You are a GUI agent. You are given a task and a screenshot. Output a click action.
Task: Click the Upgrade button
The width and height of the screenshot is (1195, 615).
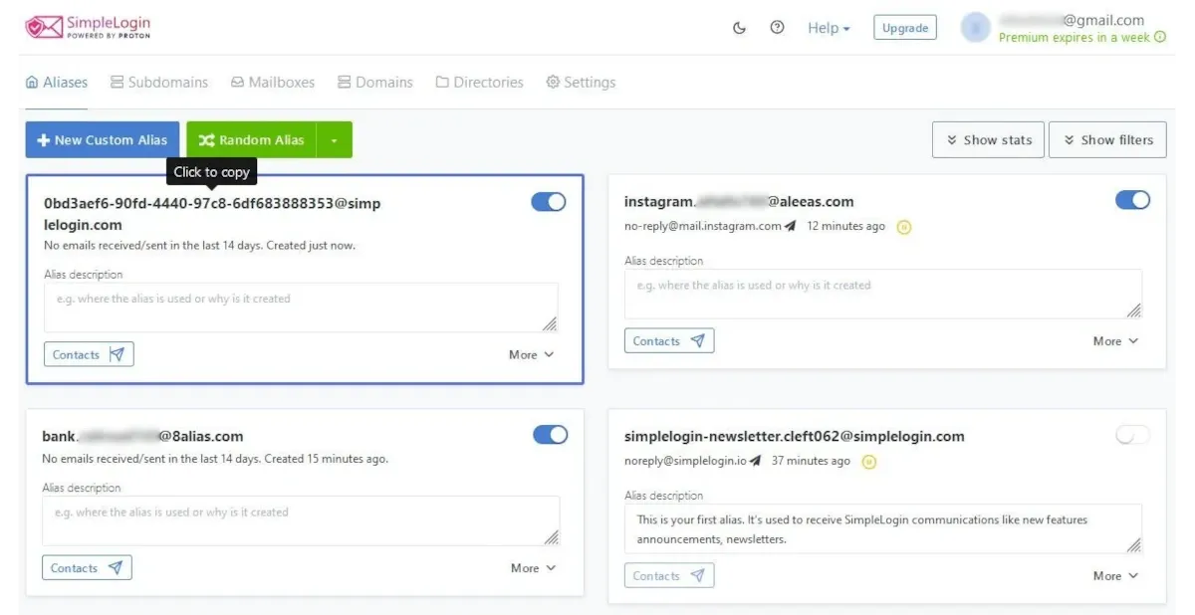[x=905, y=28]
